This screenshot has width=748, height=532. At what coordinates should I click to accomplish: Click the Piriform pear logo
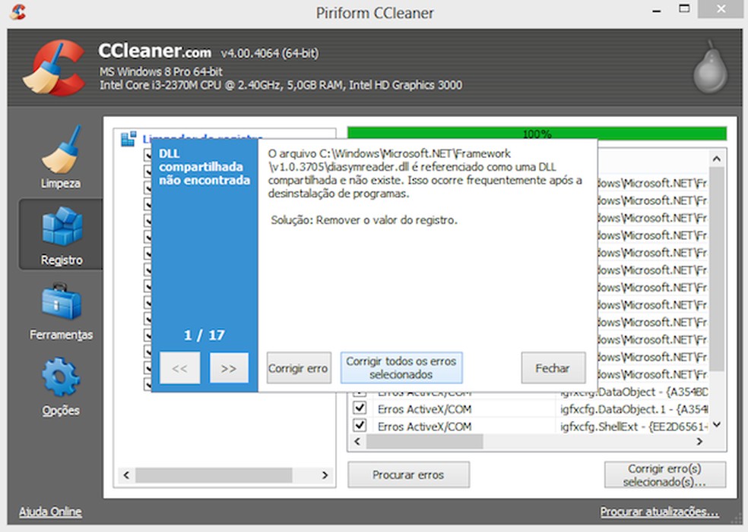point(710,69)
